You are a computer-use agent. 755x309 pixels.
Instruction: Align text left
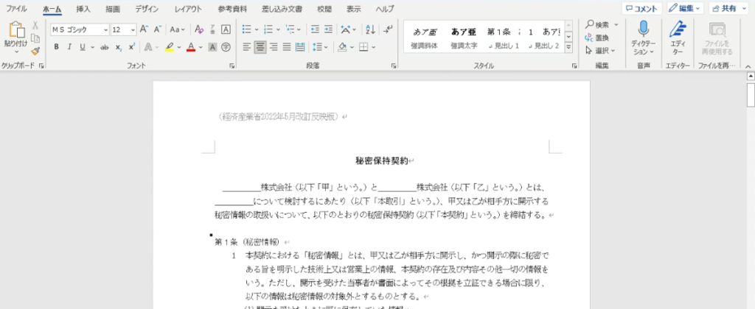click(x=247, y=46)
